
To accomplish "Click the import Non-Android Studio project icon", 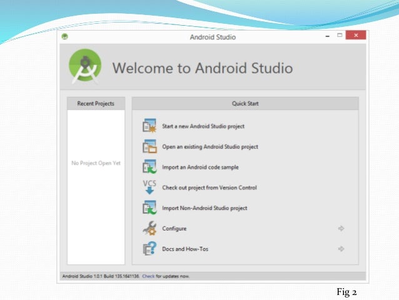I will [149, 208].
